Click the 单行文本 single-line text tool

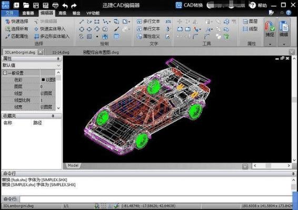(148, 29)
